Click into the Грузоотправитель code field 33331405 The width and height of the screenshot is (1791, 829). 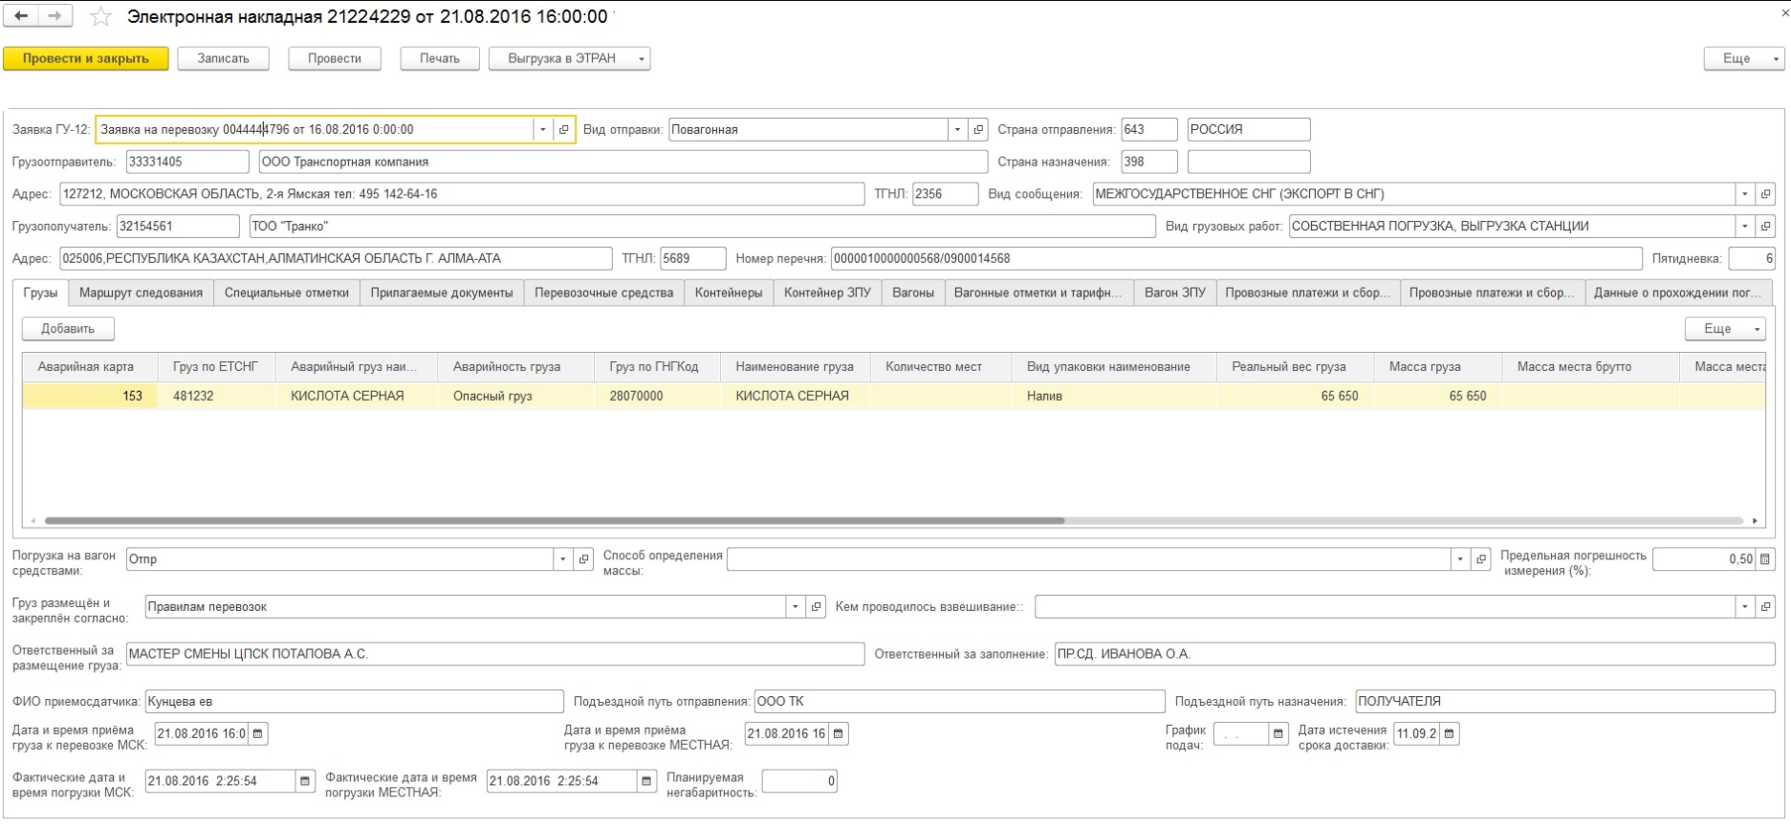(186, 163)
